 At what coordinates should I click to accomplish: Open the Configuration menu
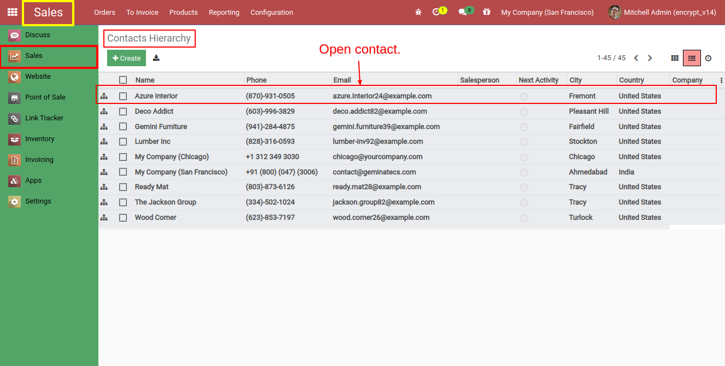coord(272,12)
